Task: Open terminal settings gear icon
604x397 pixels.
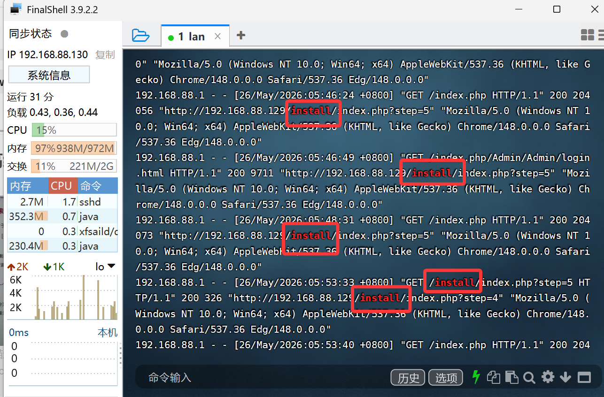Action: pyautogui.click(x=548, y=377)
